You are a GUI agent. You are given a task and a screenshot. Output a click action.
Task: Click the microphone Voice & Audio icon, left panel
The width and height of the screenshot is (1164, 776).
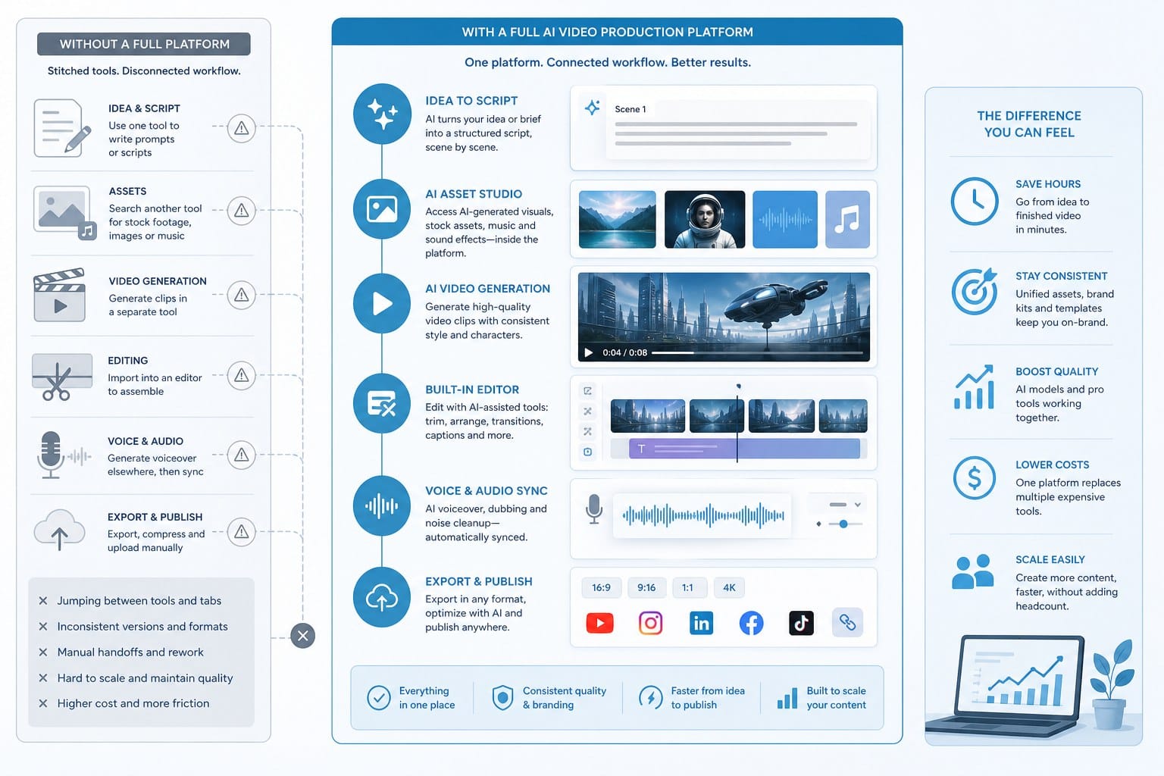tap(62, 455)
